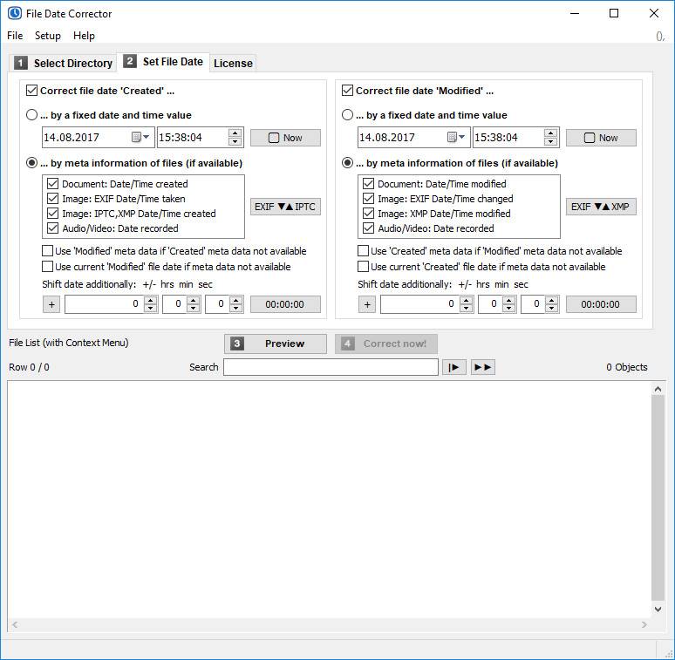The image size is (675, 660).
Task: Reset Created shift via 00:00:00 button
Action: tap(285, 304)
